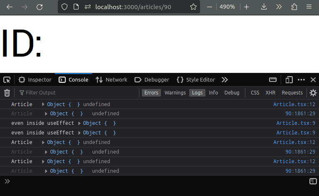
Task: Toggle the Warnings filter
Action: pos(175,93)
